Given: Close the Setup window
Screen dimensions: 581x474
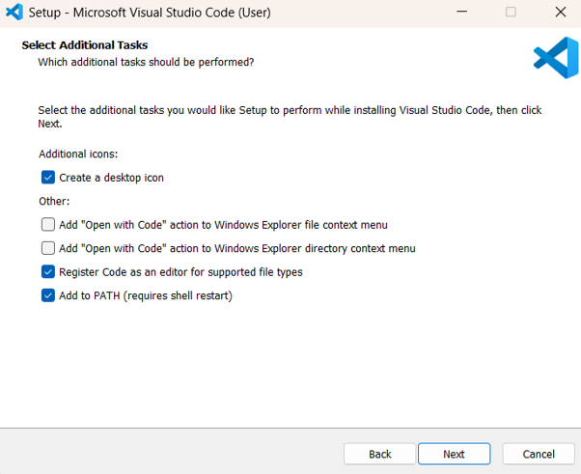Looking at the screenshot, I should [561, 12].
